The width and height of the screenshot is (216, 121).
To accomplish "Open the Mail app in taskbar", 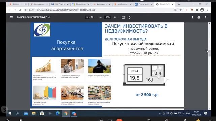I will coord(26,114).
